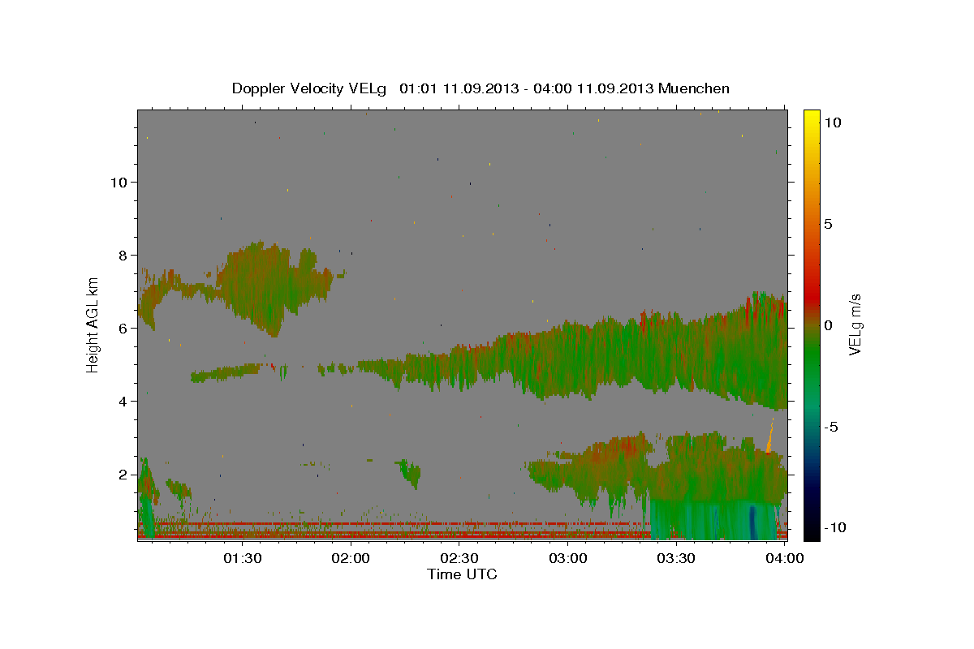Click the colorbar value 10 label

coord(832,122)
